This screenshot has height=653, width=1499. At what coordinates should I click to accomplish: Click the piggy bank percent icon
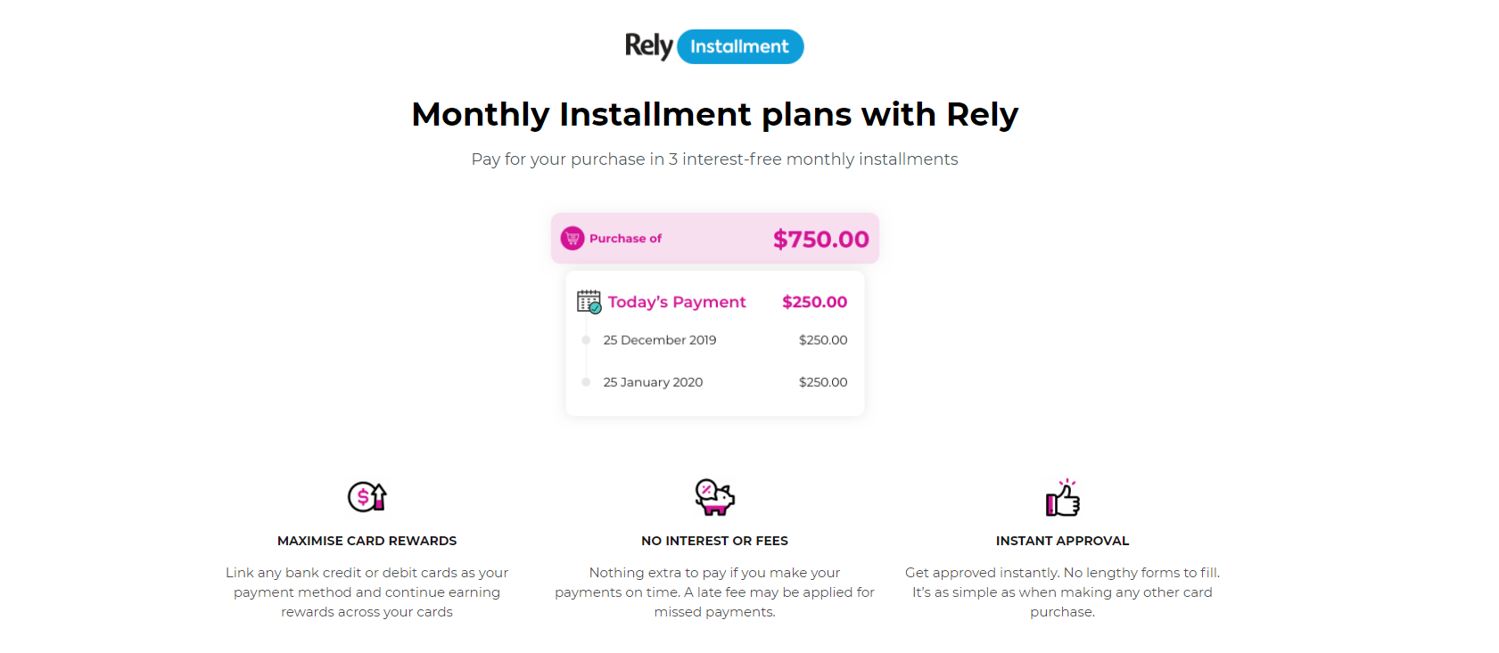pyautogui.click(x=714, y=497)
